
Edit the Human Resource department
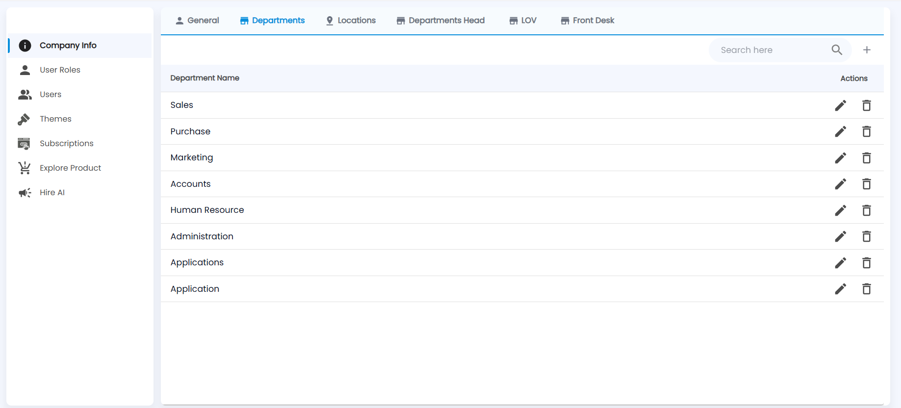840,210
